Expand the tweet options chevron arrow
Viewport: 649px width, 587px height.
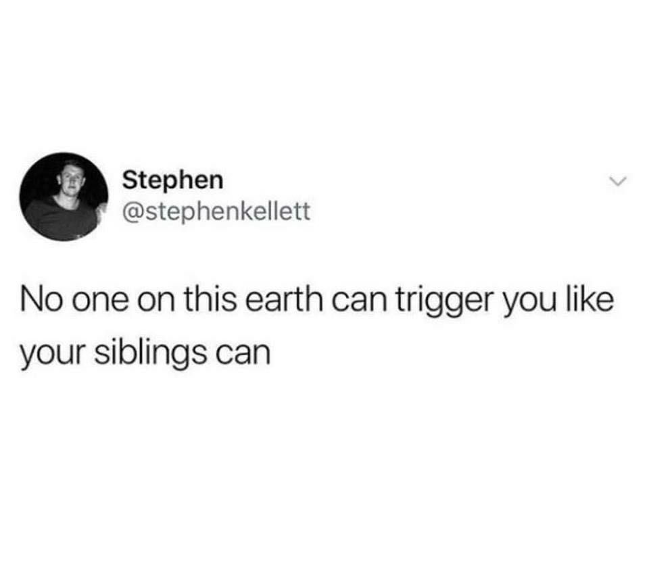click(618, 181)
